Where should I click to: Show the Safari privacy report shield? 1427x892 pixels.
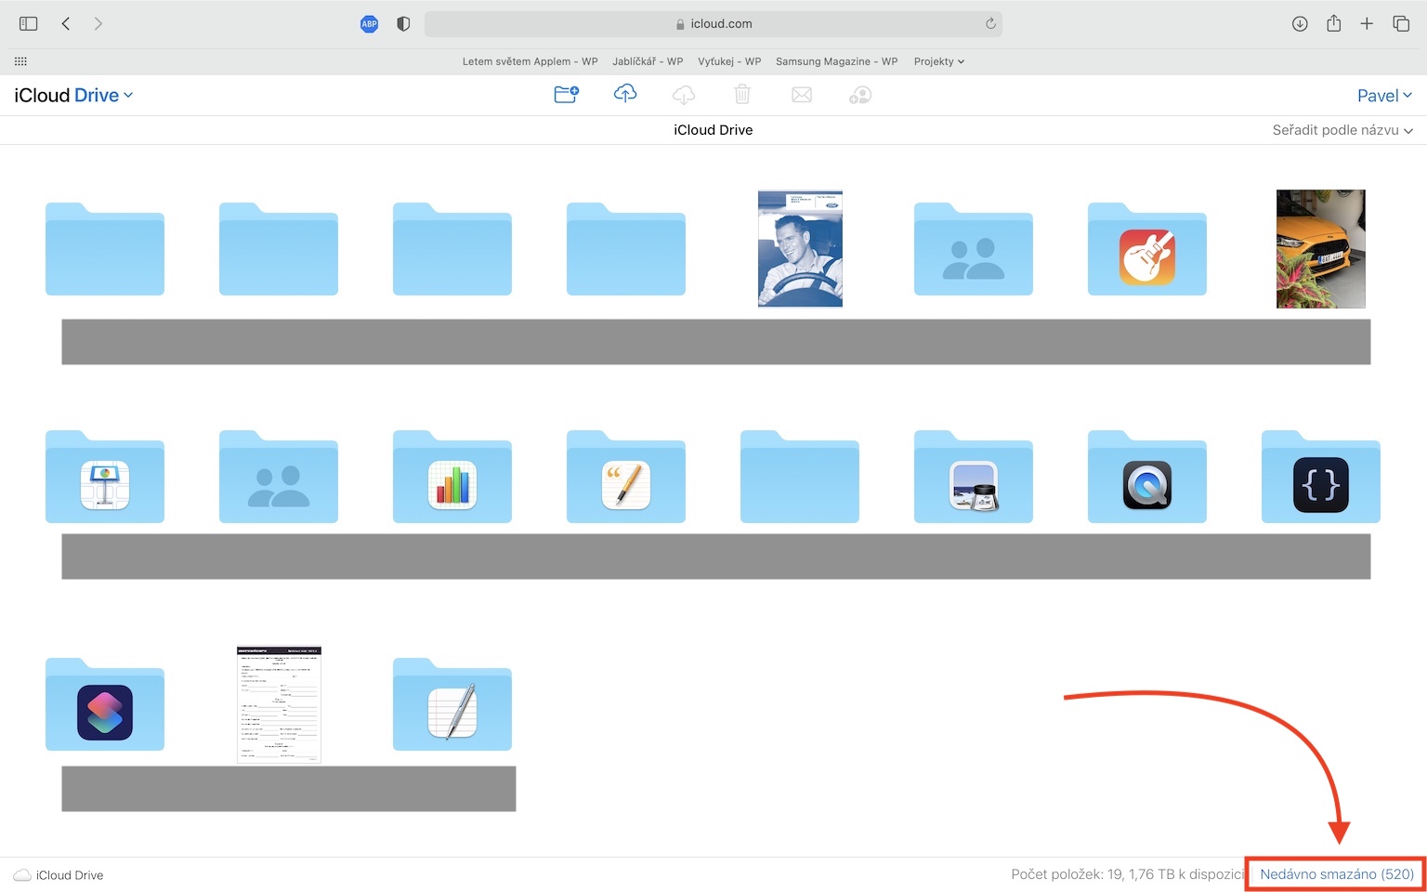coord(403,24)
